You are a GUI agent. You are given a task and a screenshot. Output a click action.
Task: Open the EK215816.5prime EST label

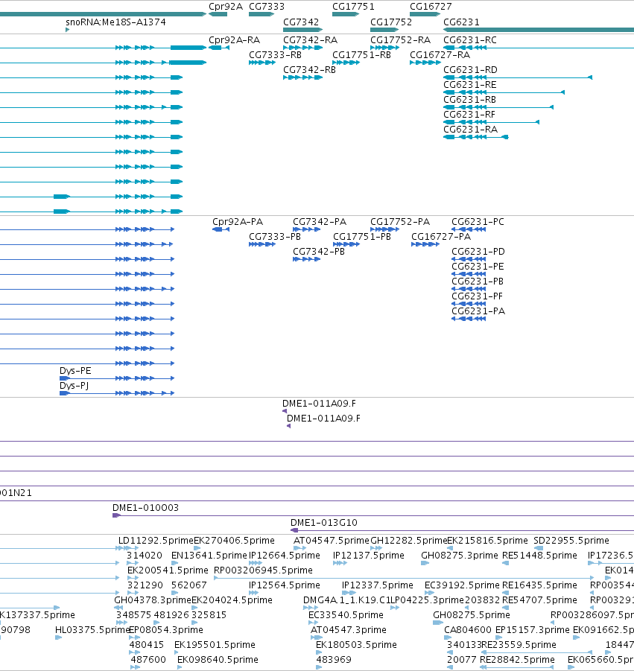[x=487, y=541]
